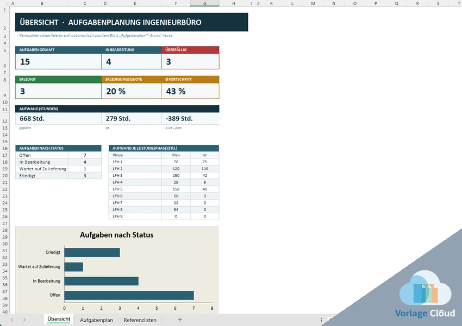Screen dimensions: 462x326
Task: Select column B via its header
Action: click(x=42, y=3)
